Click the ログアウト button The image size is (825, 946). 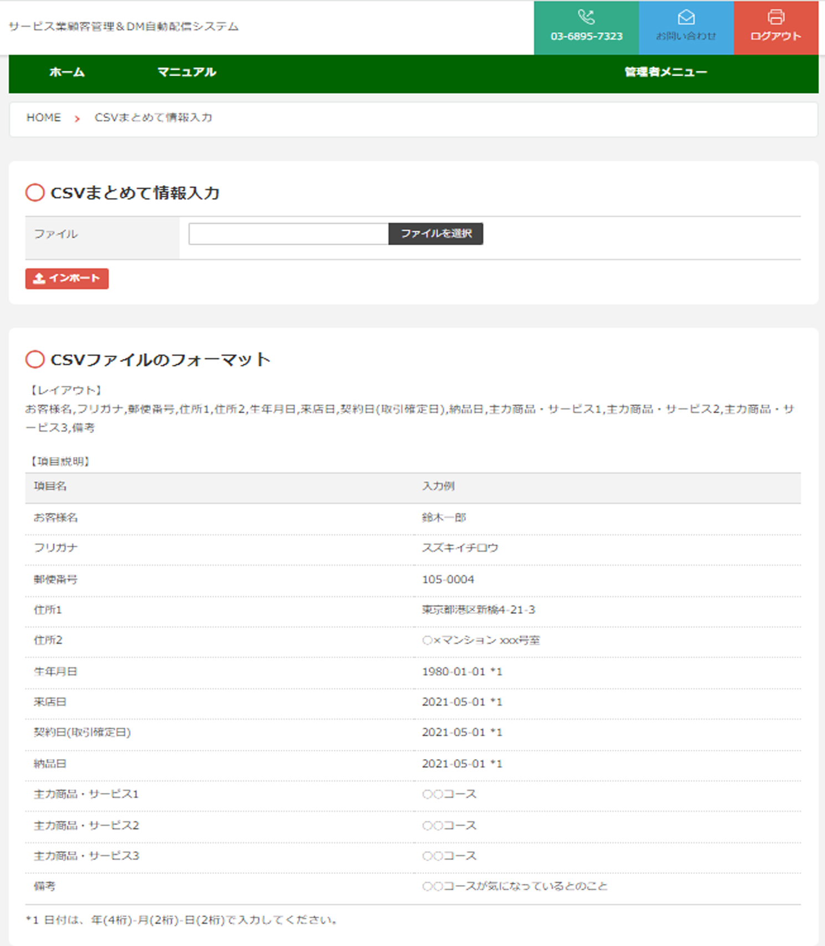(776, 28)
